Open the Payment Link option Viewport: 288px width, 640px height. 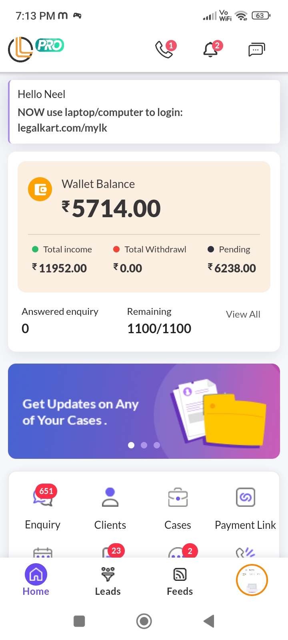click(245, 498)
